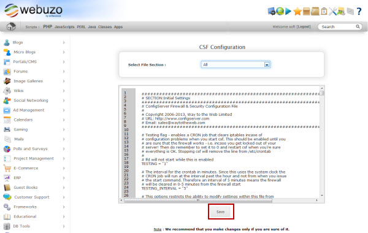Click the Save button
Screen dimensions: 368x233
pyautogui.click(x=221, y=212)
